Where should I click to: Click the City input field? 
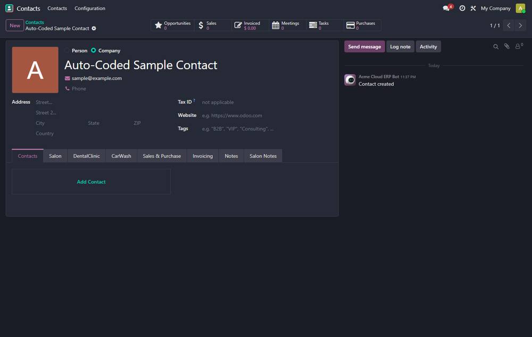(61, 123)
